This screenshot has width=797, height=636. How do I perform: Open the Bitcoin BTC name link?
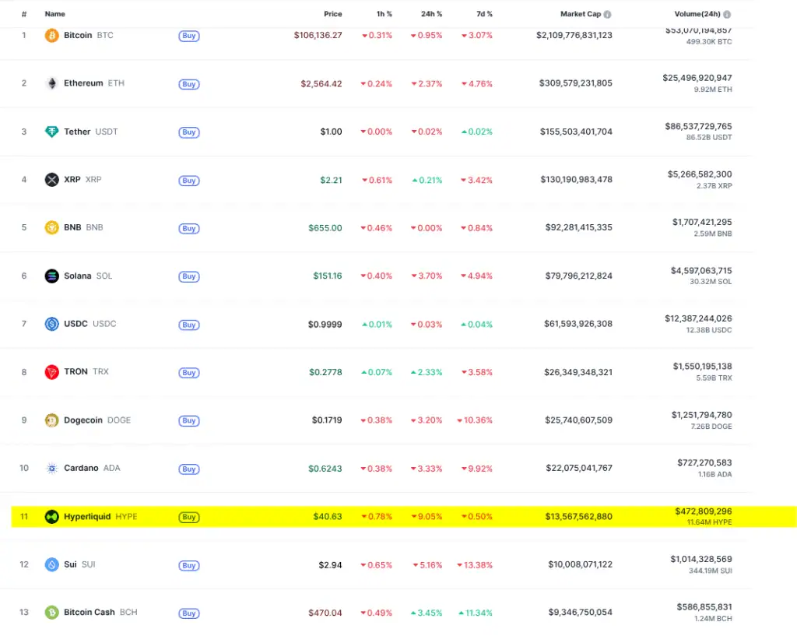point(89,35)
